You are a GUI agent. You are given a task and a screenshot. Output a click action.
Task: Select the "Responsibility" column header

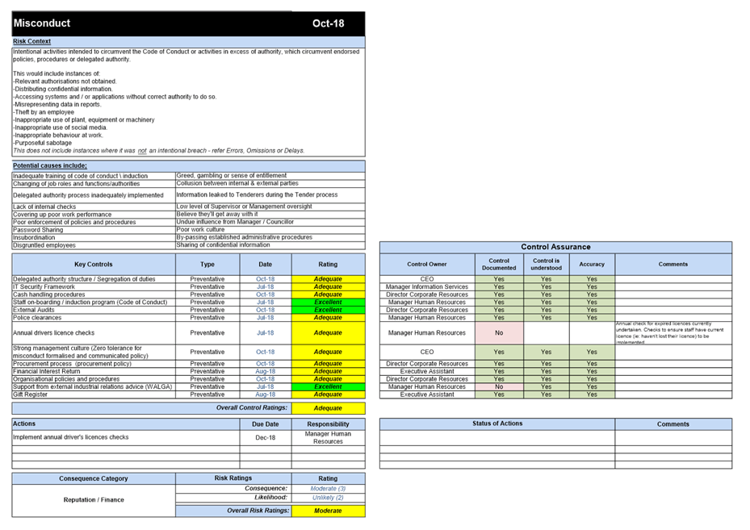point(328,424)
